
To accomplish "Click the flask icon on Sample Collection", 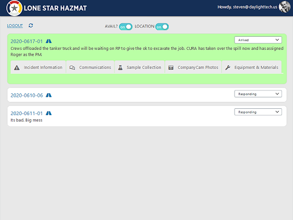I will (x=120, y=68).
